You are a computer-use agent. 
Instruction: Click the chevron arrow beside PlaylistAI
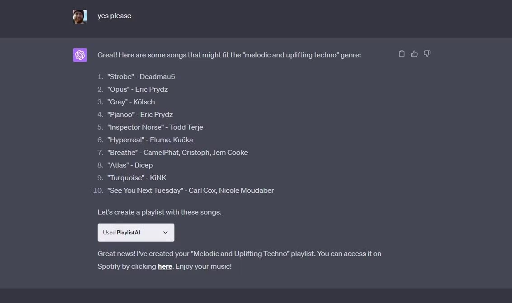point(165,233)
